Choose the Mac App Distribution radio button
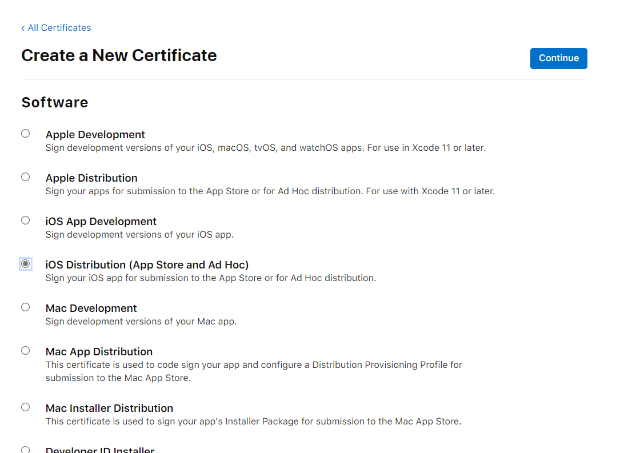The width and height of the screenshot is (624, 453). [x=26, y=351]
